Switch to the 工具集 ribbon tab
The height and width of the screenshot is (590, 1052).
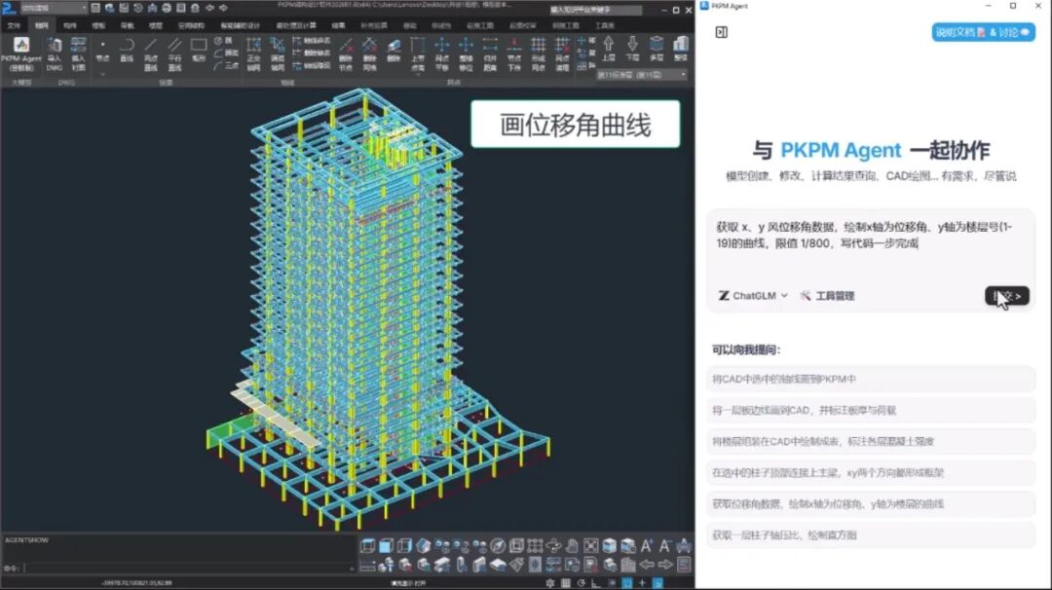coord(604,25)
